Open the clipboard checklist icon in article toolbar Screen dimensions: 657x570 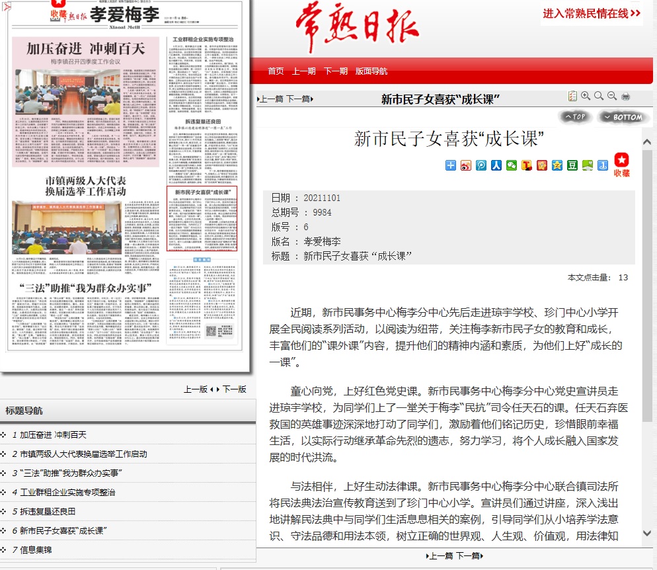point(572,97)
